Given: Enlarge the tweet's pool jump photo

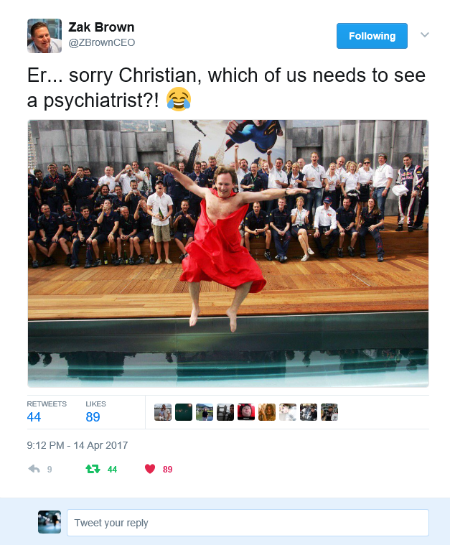Looking at the screenshot, I should (x=228, y=253).
